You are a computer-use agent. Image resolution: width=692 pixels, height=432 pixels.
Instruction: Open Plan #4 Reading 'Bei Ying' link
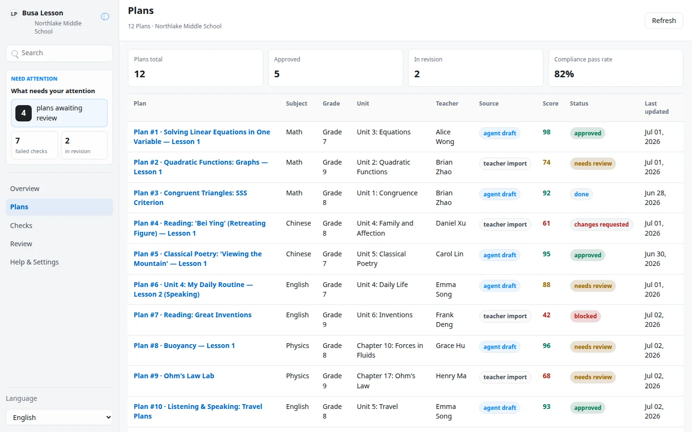[199, 228]
